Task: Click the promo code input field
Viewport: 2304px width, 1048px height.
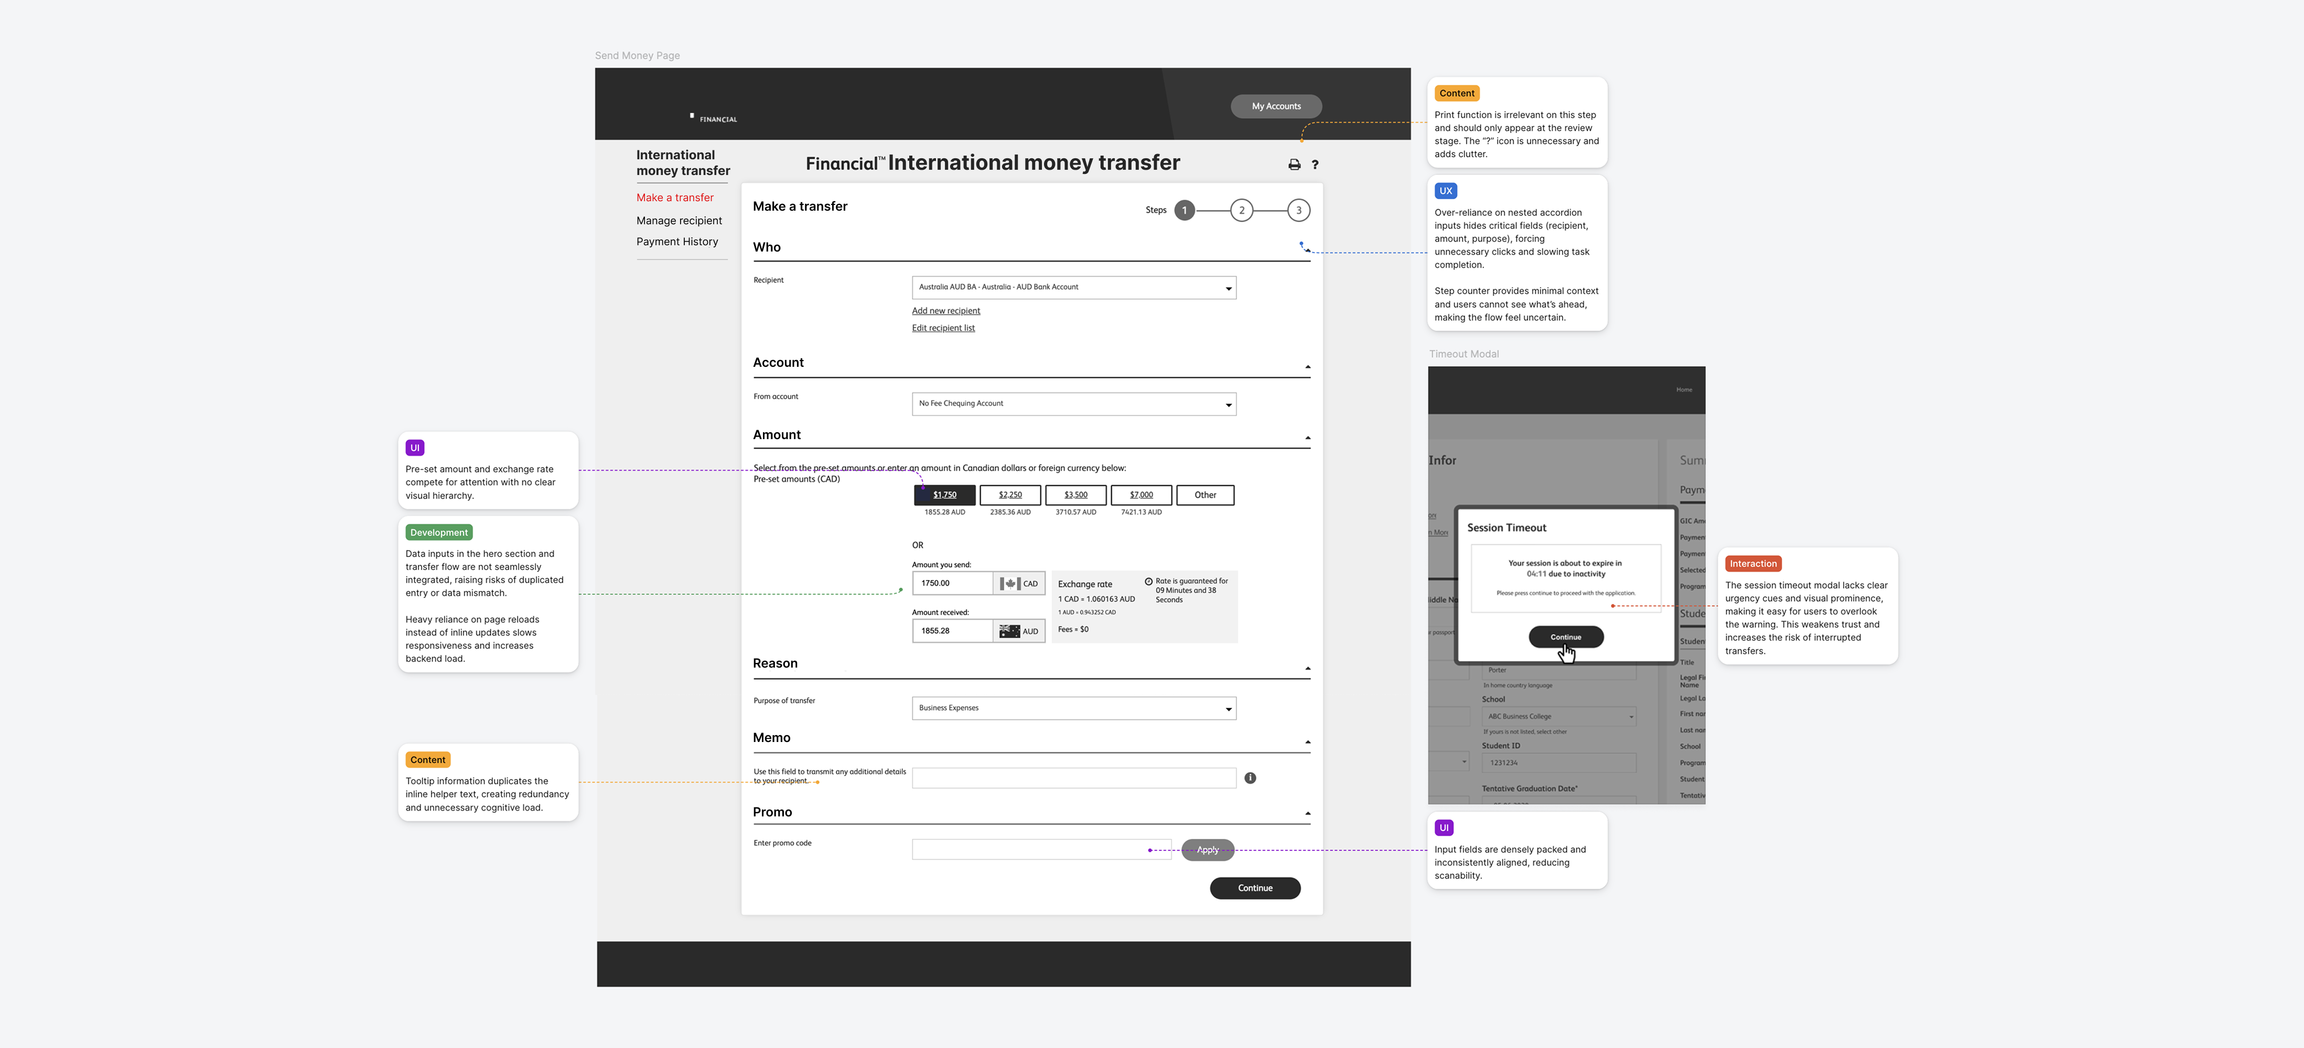Action: (1041, 849)
